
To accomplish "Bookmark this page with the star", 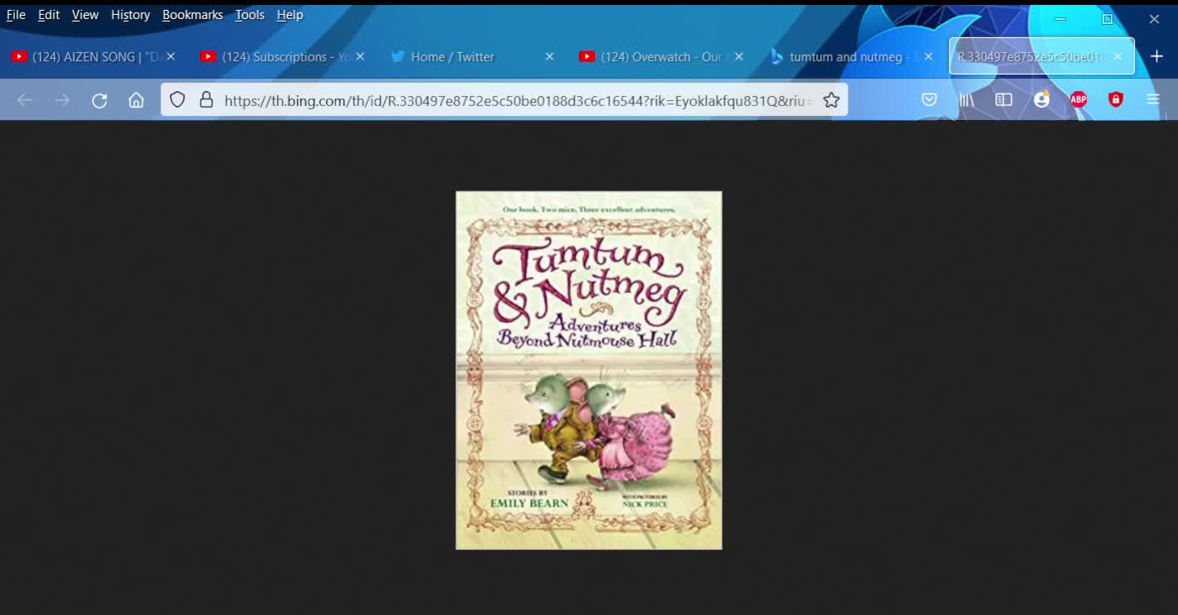I will [831, 100].
